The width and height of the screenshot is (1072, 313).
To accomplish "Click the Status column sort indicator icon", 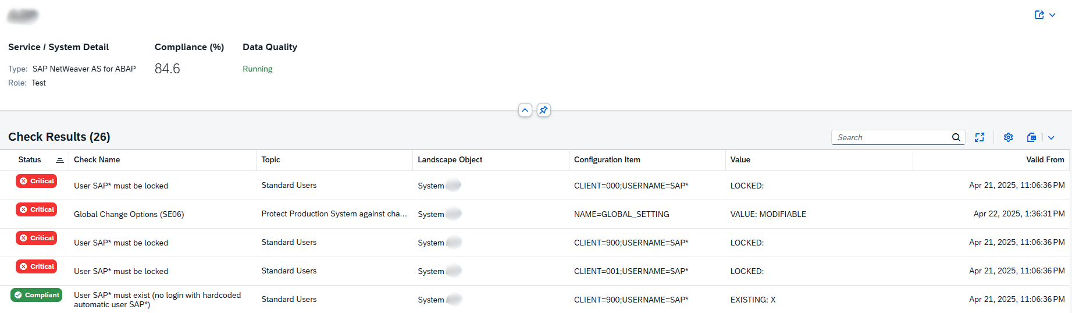I will (59, 160).
